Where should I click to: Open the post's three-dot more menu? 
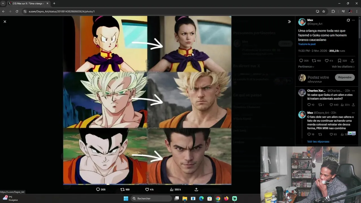click(353, 20)
